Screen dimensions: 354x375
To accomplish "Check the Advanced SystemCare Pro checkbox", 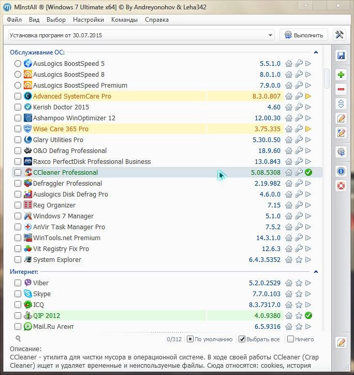I will click(18, 96).
